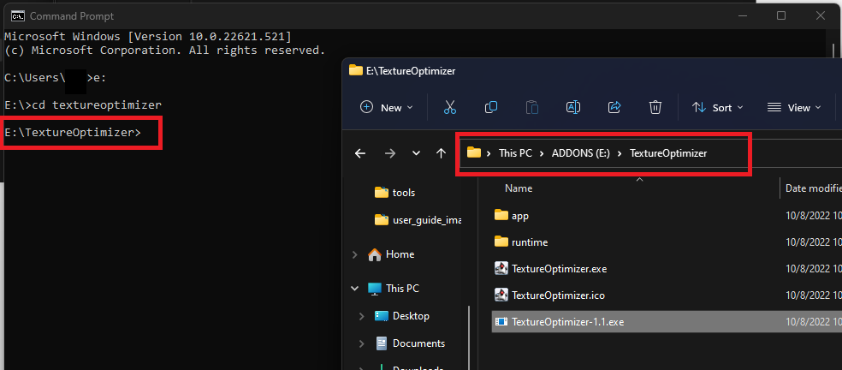Go up one folder level

coord(442,153)
